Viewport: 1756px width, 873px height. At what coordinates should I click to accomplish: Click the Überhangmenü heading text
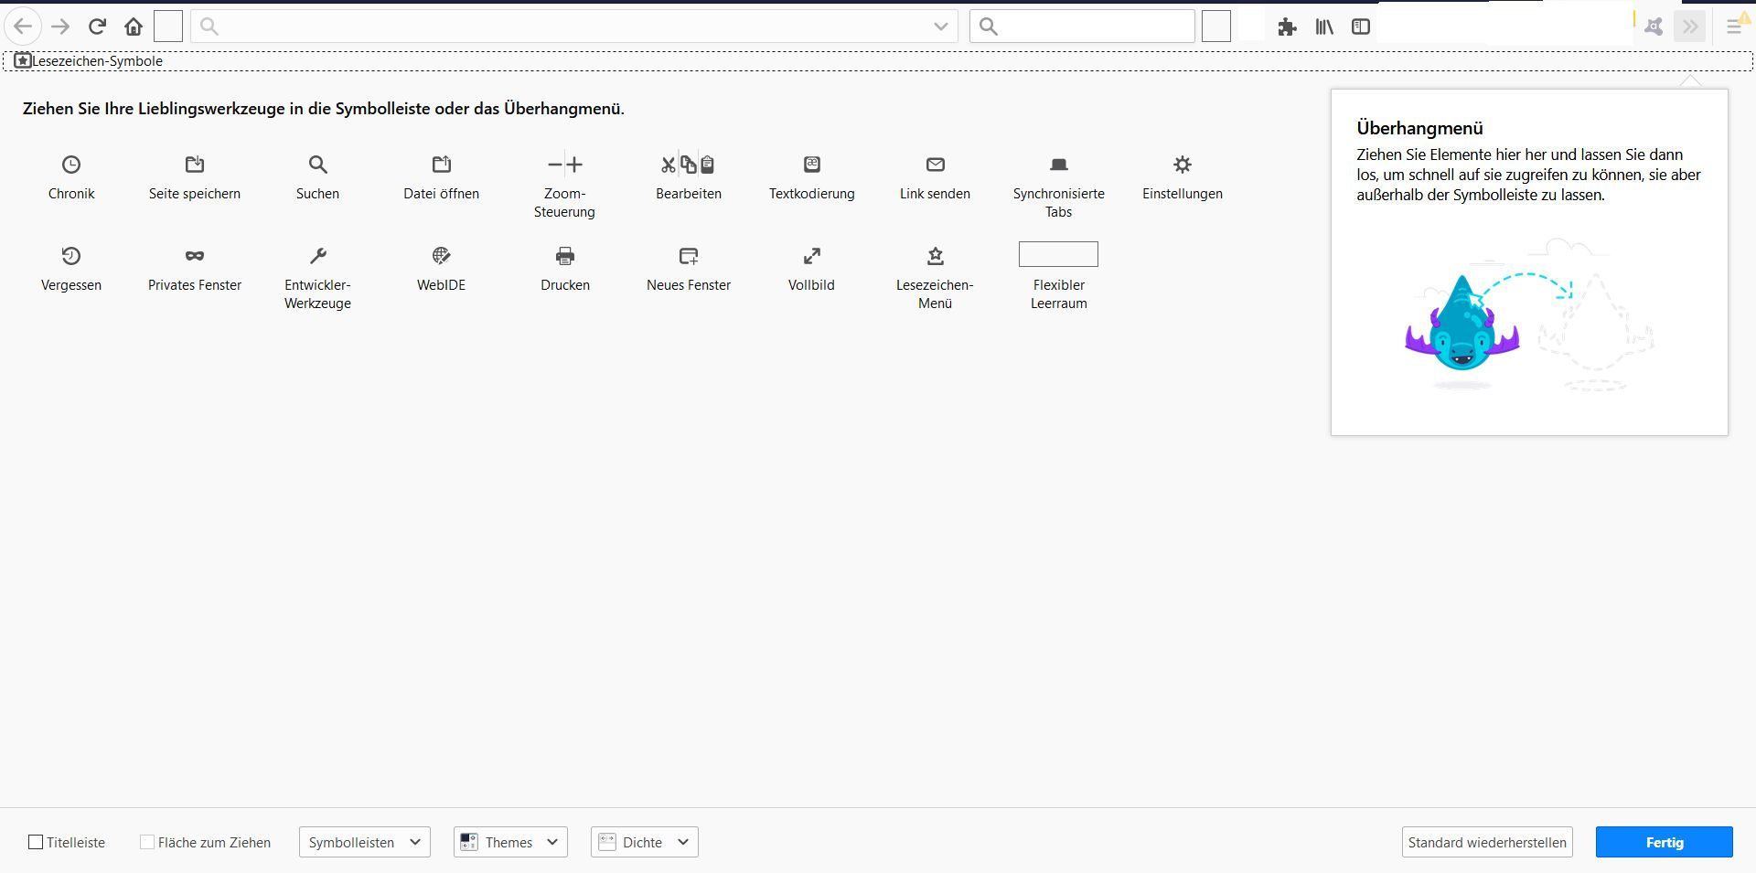click(1419, 128)
